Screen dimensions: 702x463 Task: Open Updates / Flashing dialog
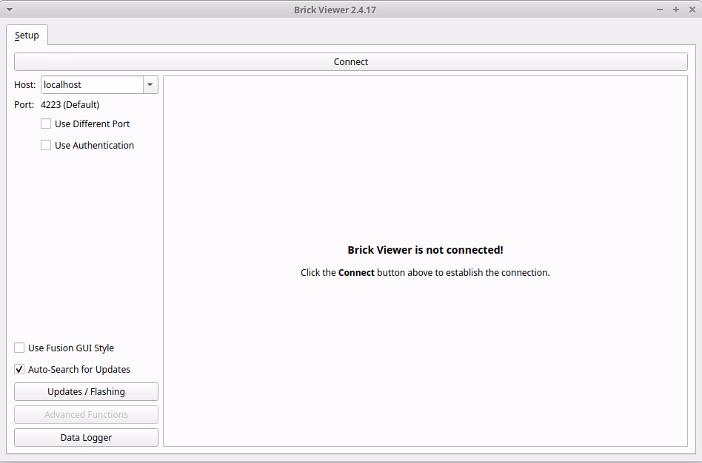[86, 391]
